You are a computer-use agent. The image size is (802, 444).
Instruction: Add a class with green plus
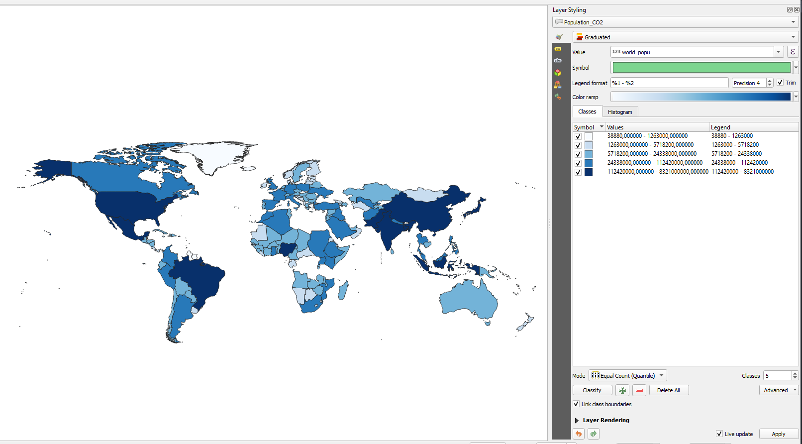(x=622, y=390)
